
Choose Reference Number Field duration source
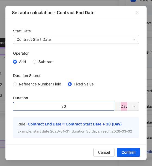coord(15,84)
